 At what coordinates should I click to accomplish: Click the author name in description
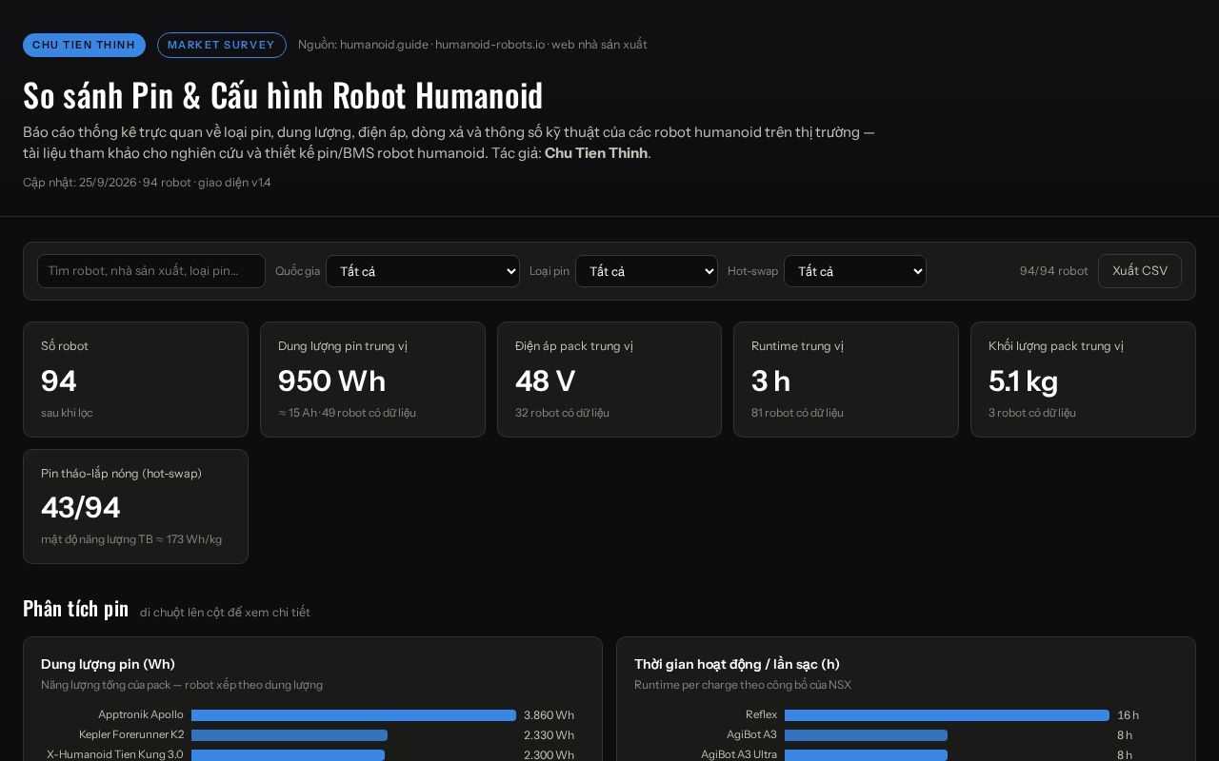pos(596,153)
